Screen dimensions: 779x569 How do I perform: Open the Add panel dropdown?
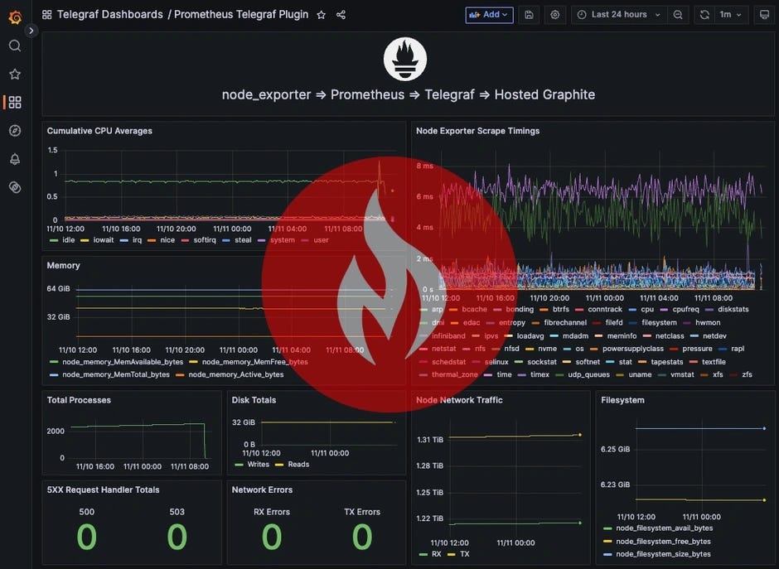489,15
